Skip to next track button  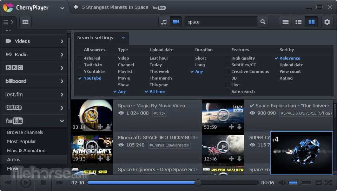click(60, 183)
